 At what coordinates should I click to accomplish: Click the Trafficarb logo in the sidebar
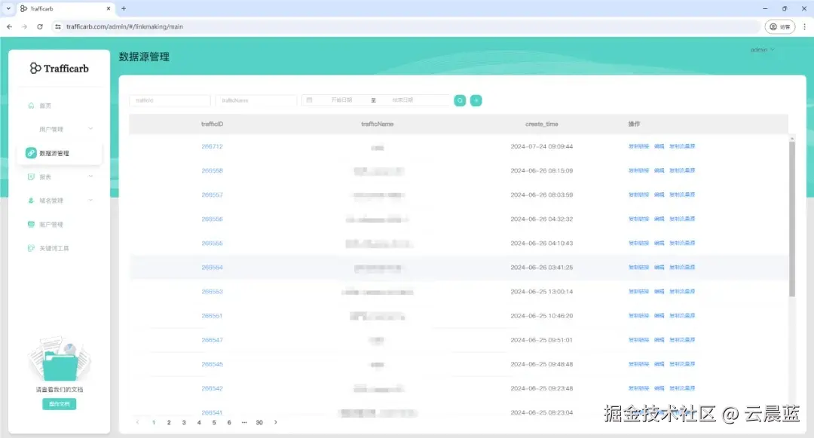(x=60, y=69)
